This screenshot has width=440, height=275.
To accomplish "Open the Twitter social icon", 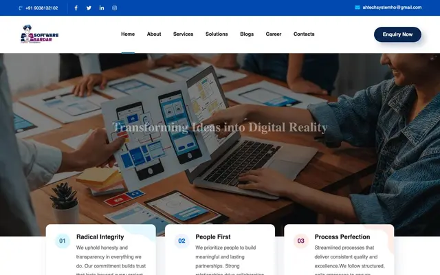I will click(89, 8).
